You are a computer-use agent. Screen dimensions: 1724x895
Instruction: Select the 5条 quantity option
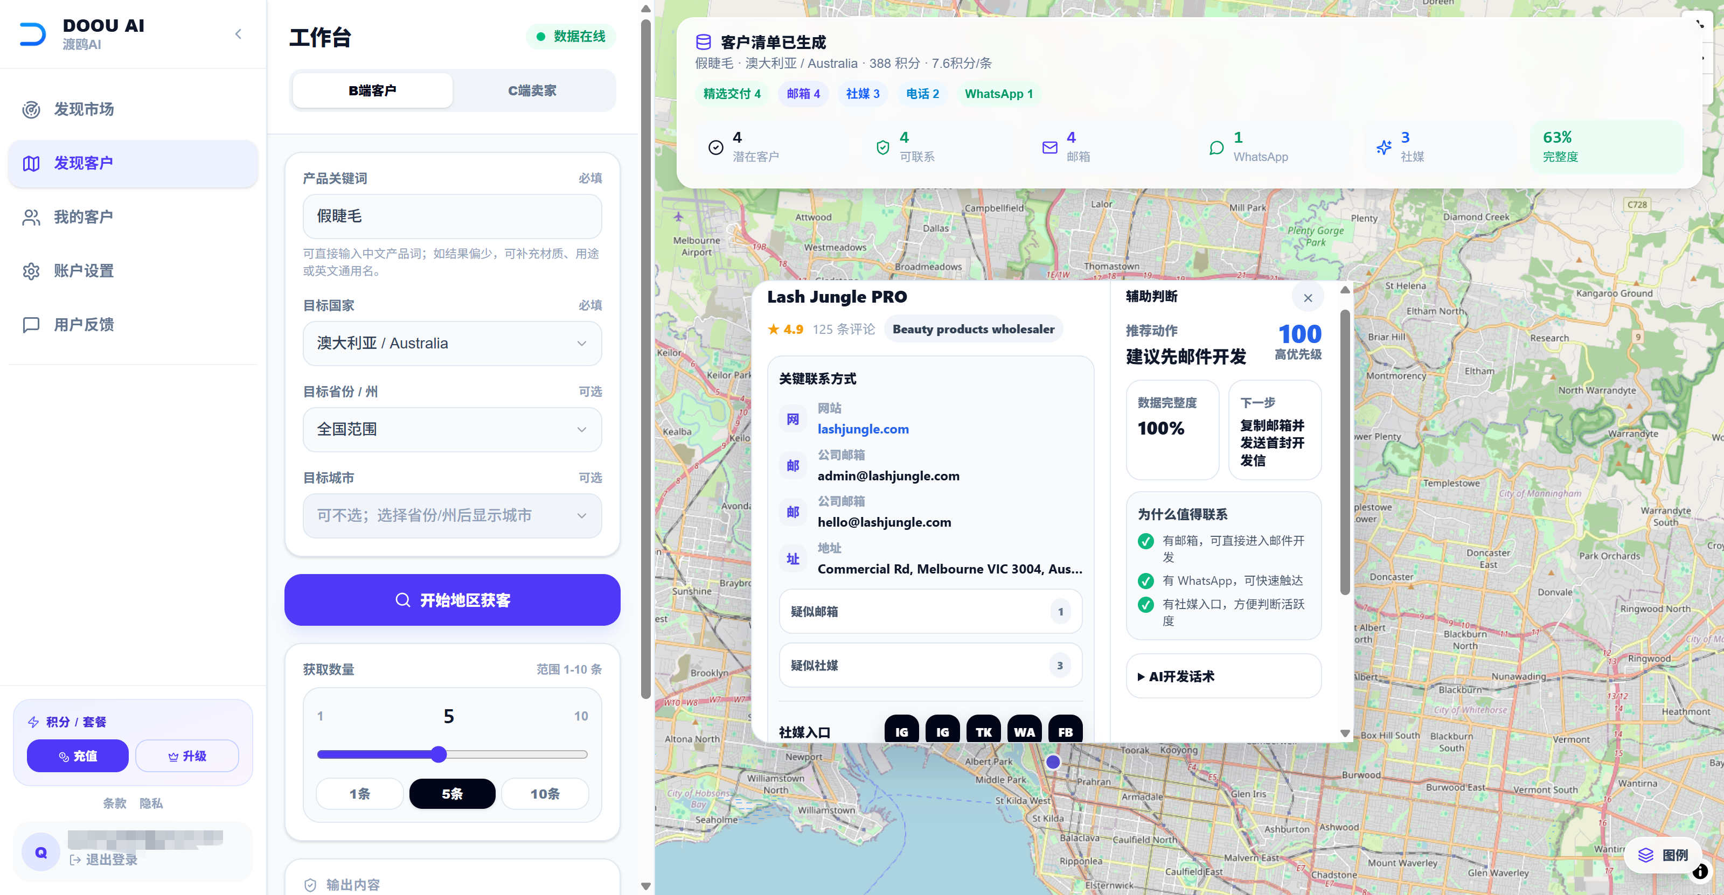point(453,793)
